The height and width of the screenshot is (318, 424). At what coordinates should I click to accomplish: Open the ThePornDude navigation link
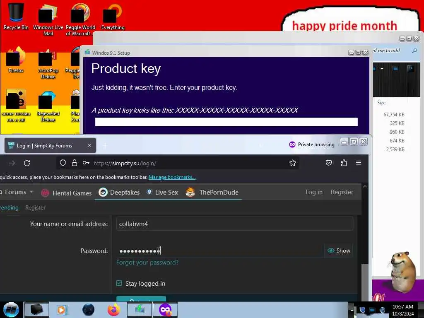pyautogui.click(x=212, y=192)
